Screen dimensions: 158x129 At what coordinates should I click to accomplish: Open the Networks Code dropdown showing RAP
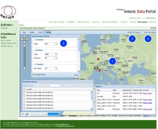coord(56,44)
